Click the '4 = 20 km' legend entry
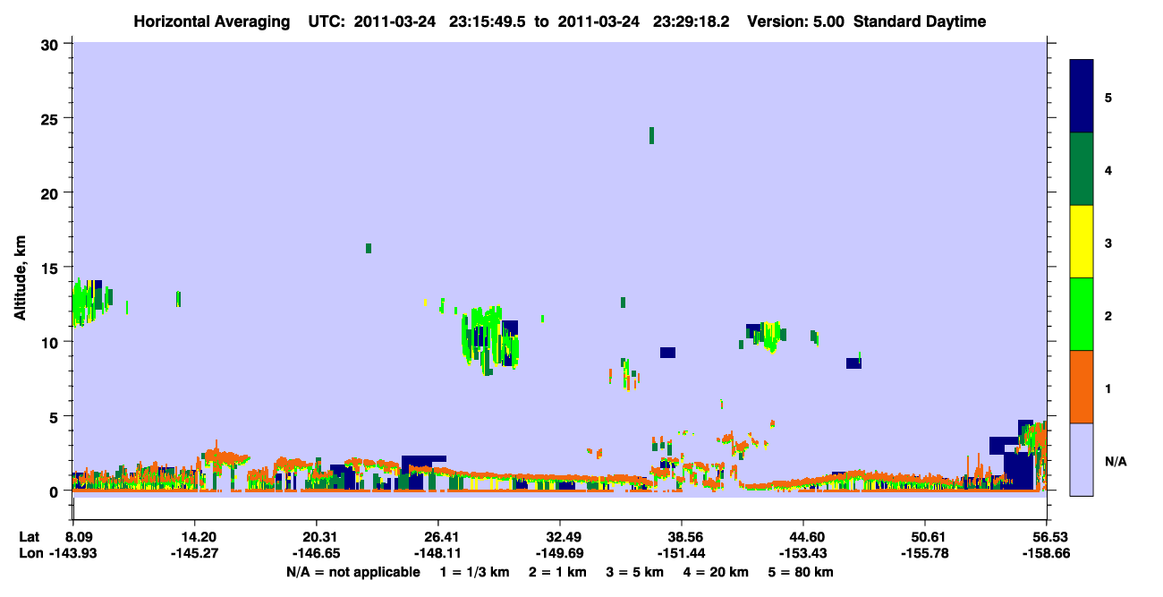Image resolution: width=1163 pixels, height=597 pixels. [x=717, y=572]
